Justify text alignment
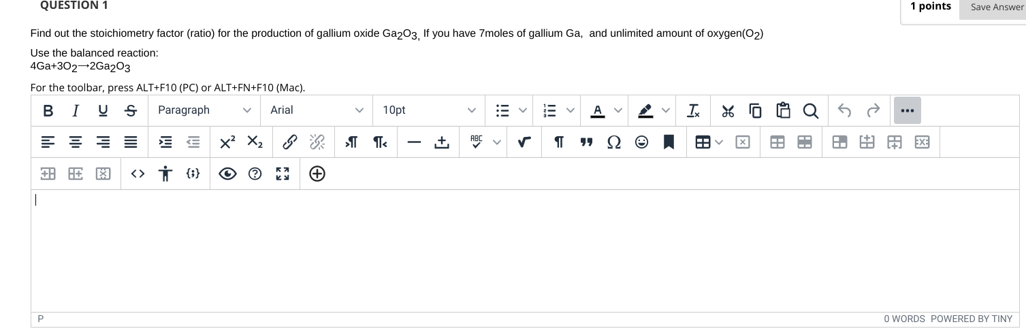The width and height of the screenshot is (1026, 333). (x=130, y=142)
